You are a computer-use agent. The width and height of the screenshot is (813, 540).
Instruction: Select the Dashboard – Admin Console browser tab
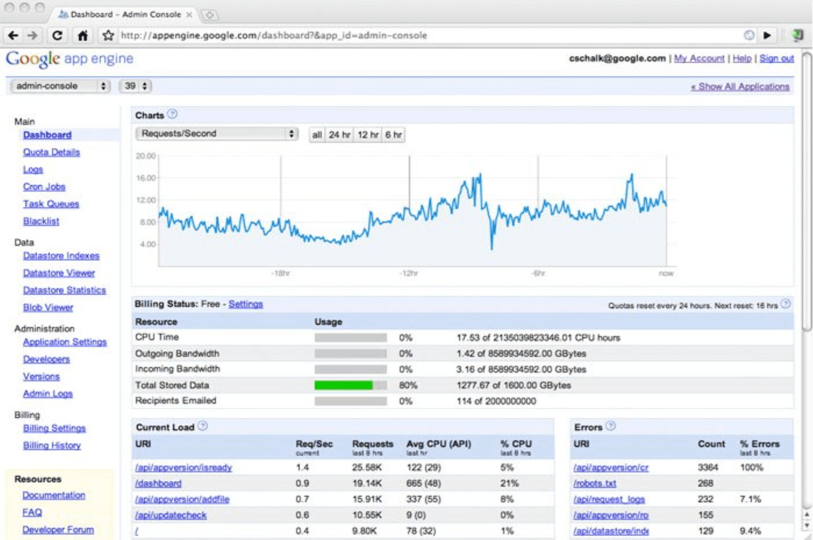(126, 15)
